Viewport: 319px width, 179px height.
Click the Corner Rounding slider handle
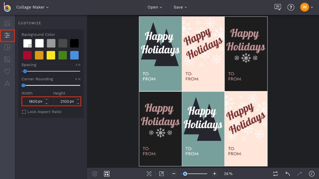click(x=24, y=85)
